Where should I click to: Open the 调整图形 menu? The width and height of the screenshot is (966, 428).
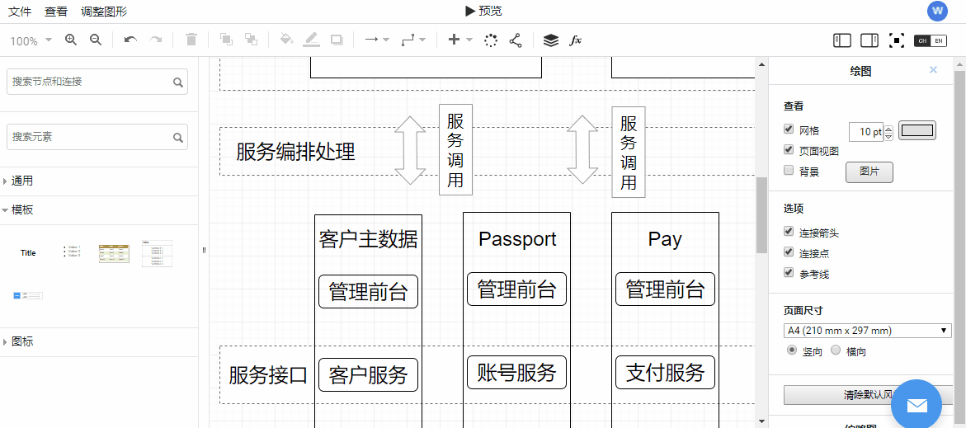coord(104,12)
